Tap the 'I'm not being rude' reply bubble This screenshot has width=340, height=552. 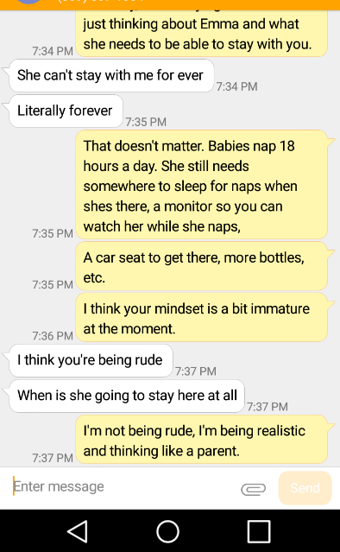point(201,440)
